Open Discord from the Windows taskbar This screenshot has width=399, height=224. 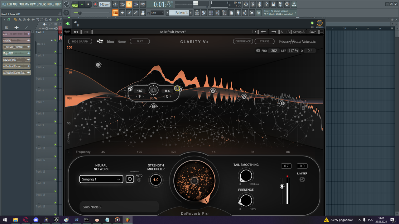pos(36,220)
